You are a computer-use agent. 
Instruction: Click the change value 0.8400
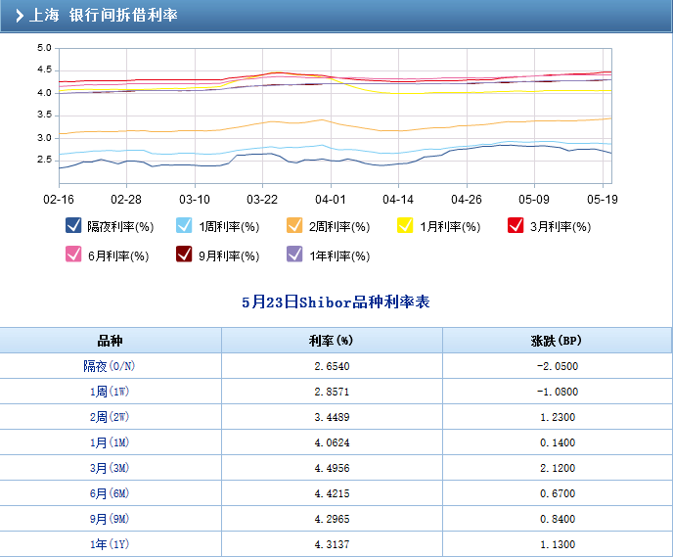coord(558,519)
